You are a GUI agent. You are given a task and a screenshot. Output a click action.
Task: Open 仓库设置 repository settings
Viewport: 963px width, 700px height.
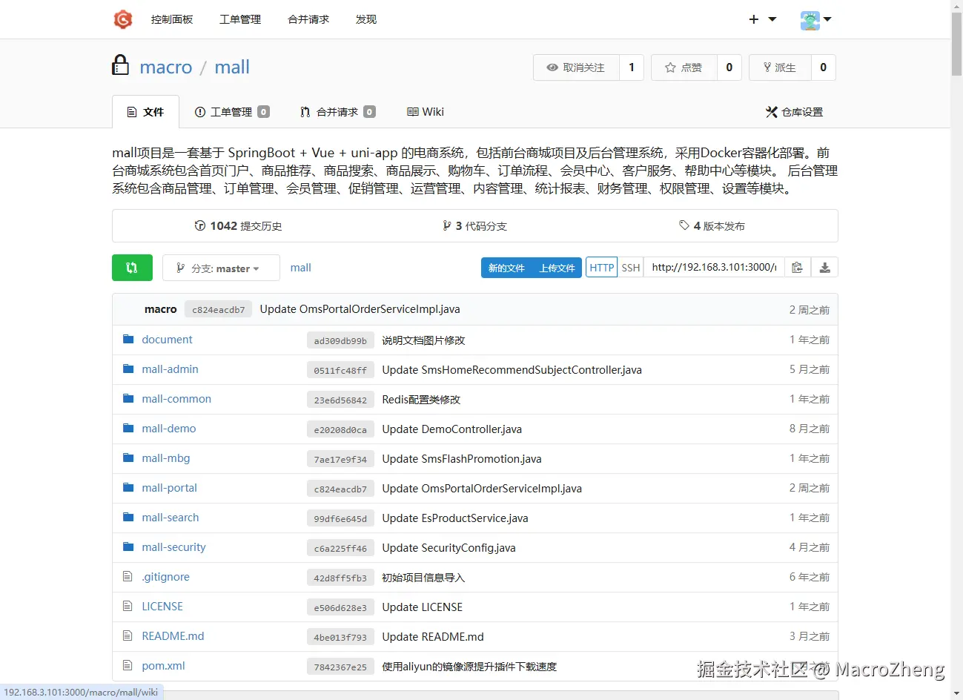click(x=794, y=112)
